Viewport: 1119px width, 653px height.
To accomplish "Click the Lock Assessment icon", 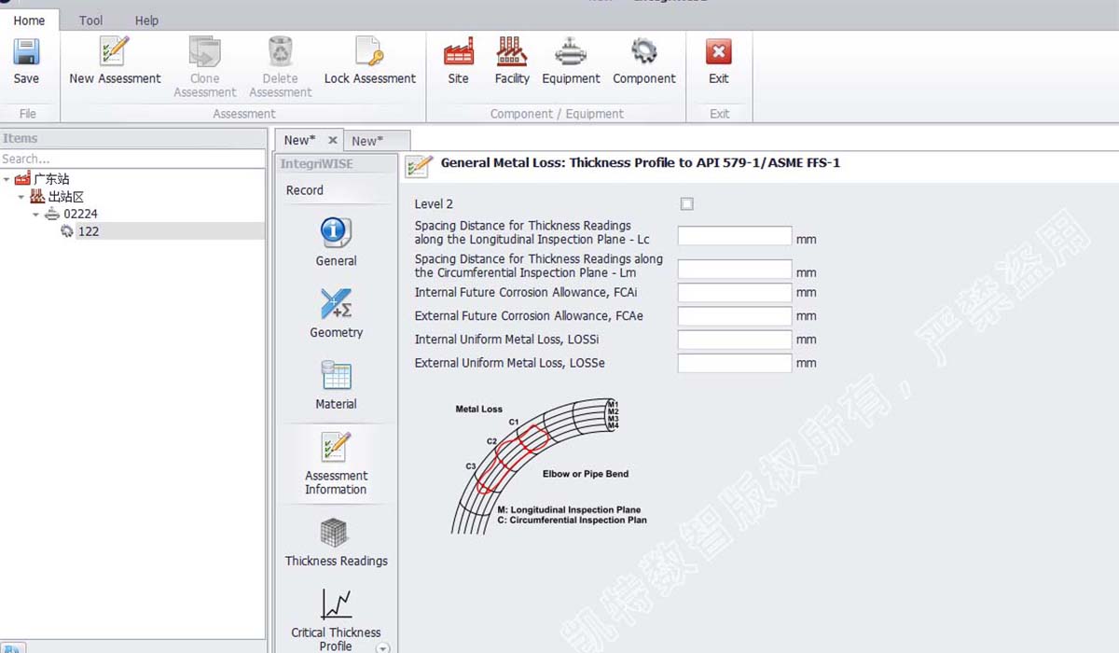I will [x=369, y=52].
